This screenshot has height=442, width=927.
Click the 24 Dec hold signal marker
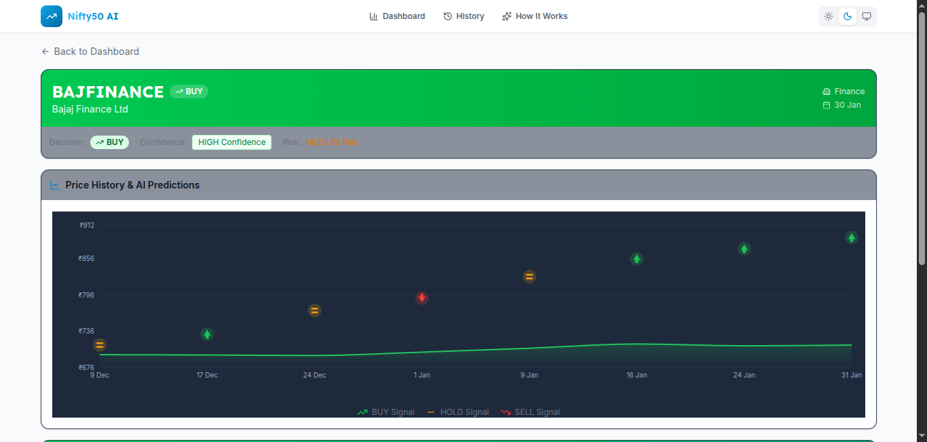coord(314,310)
